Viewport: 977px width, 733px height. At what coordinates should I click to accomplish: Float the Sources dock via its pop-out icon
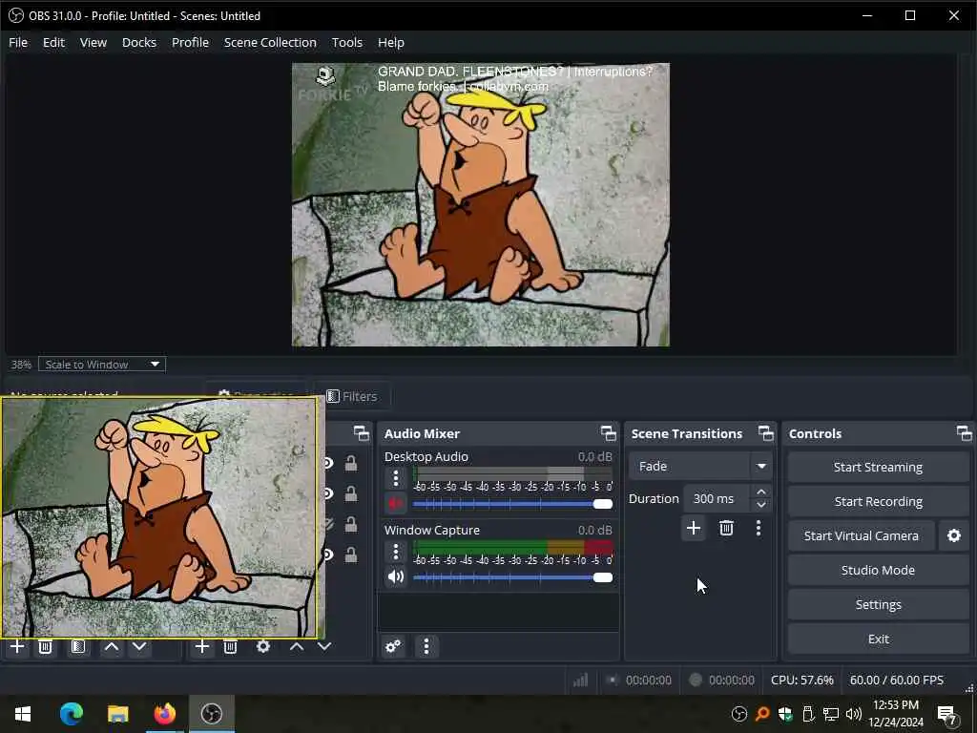tap(362, 433)
